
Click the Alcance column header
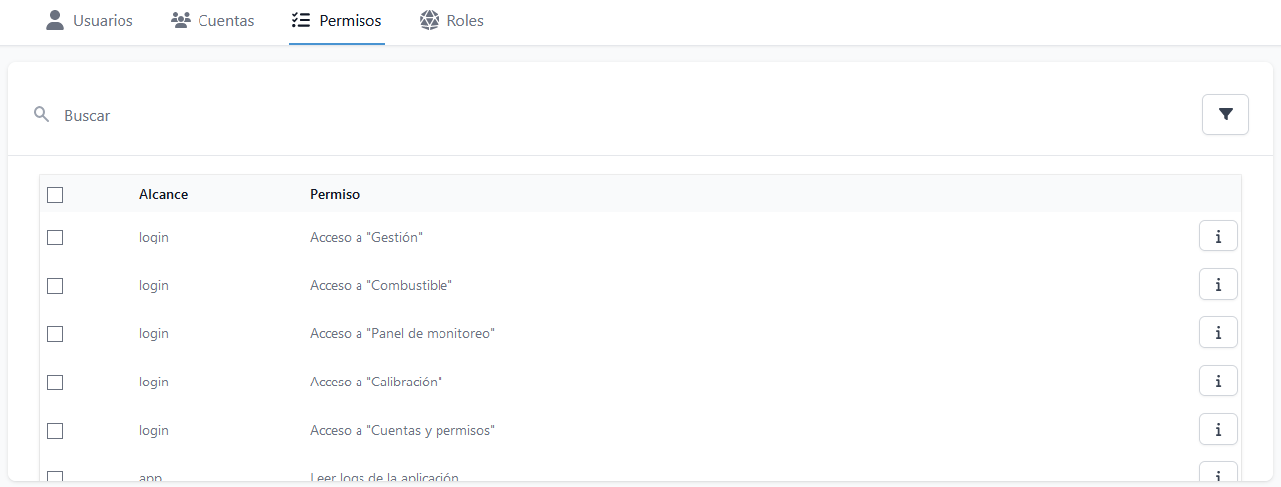163,194
